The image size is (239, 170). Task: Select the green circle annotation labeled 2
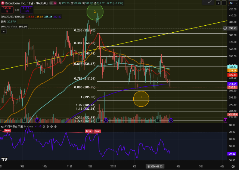pyautogui.click(x=95, y=12)
